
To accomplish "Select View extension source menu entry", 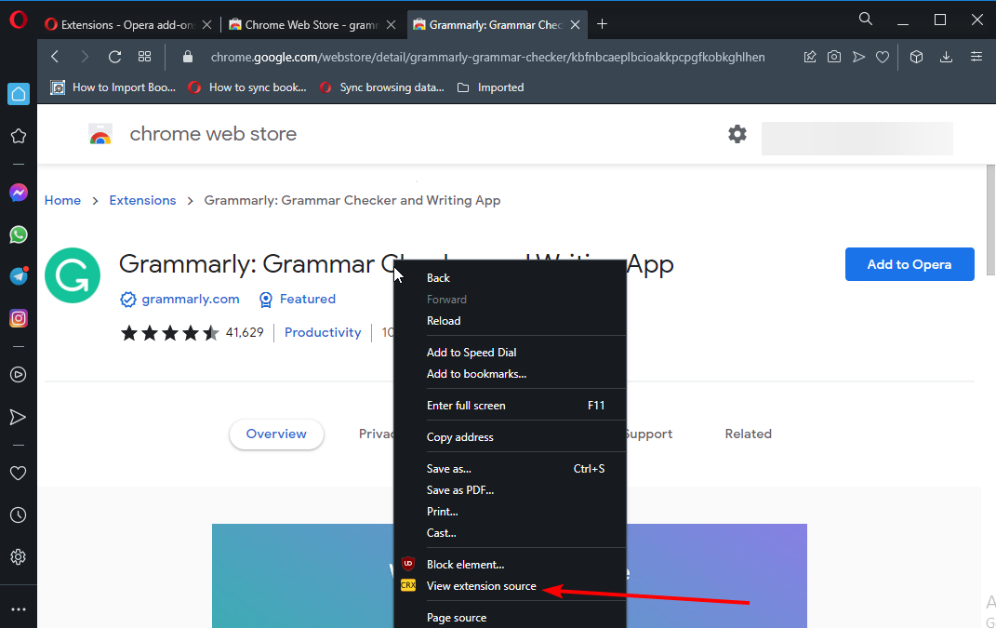I will [481, 586].
